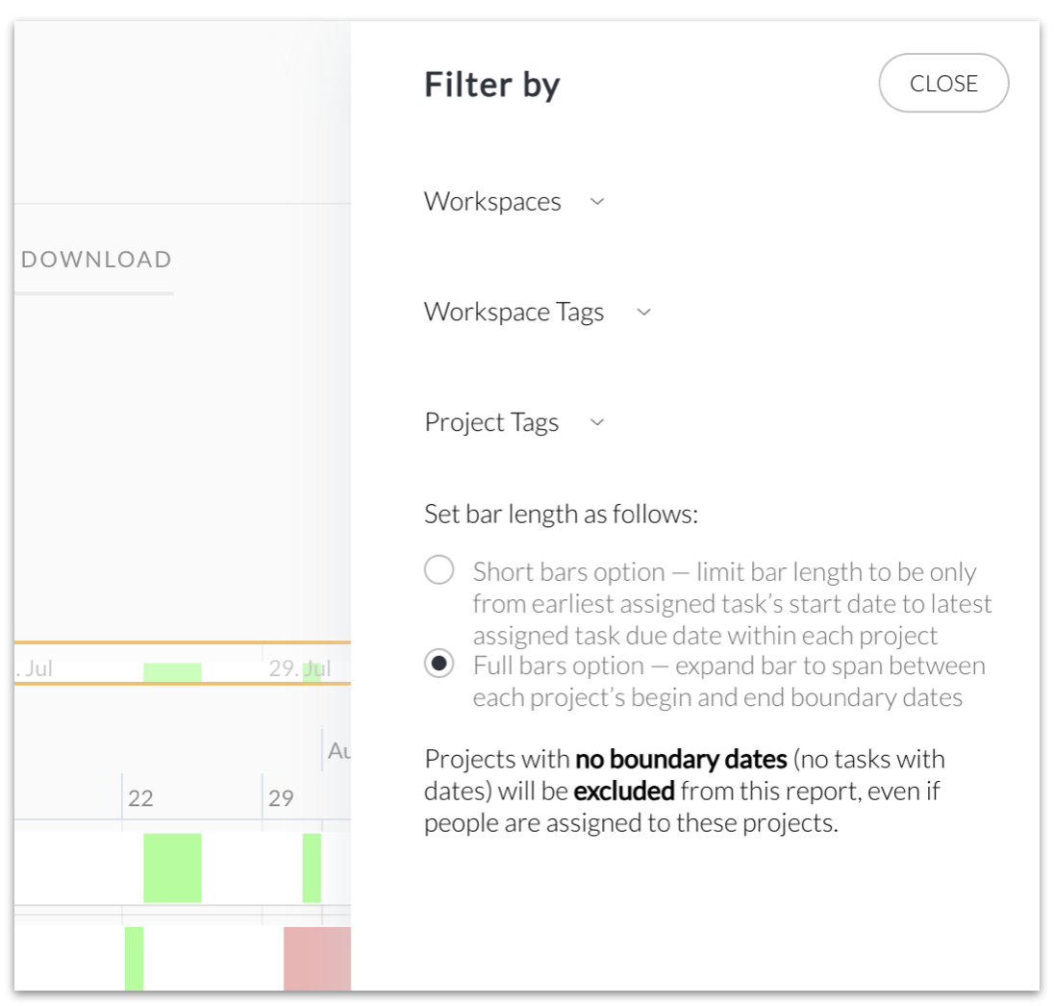Click the Workspaces filter label
This screenshot has width=1054, height=1006.
click(x=492, y=202)
